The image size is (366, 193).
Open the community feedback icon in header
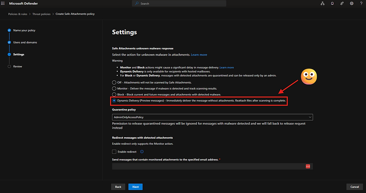[x=342, y=3]
